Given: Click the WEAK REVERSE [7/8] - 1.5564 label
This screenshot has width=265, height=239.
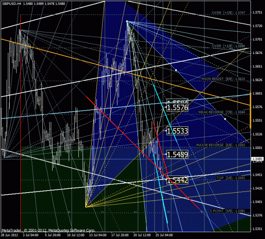Looking at the screenshot, I should pyautogui.click(x=221, y=112).
